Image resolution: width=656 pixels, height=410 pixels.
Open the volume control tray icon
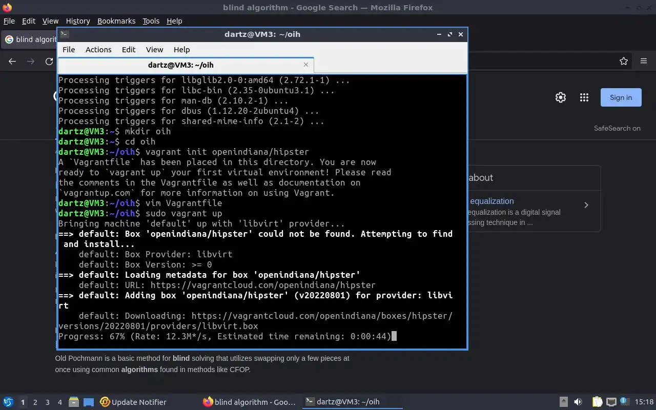pyautogui.click(x=578, y=402)
